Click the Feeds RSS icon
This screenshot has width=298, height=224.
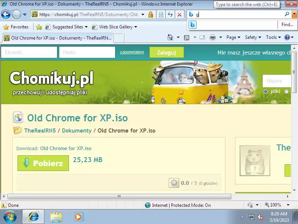[187, 38]
